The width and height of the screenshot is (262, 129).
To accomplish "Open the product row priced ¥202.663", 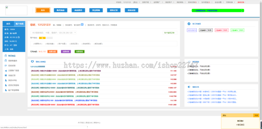I will (x=104, y=92).
